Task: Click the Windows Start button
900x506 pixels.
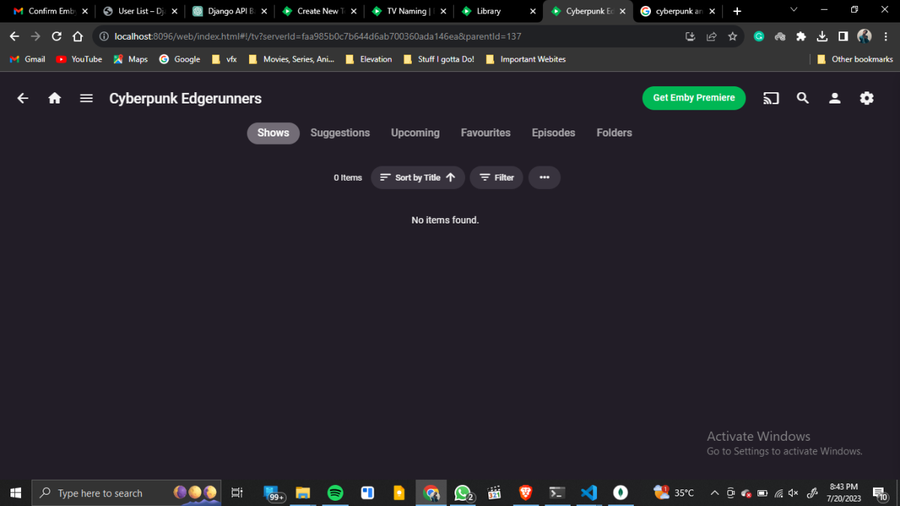Action: point(15,493)
